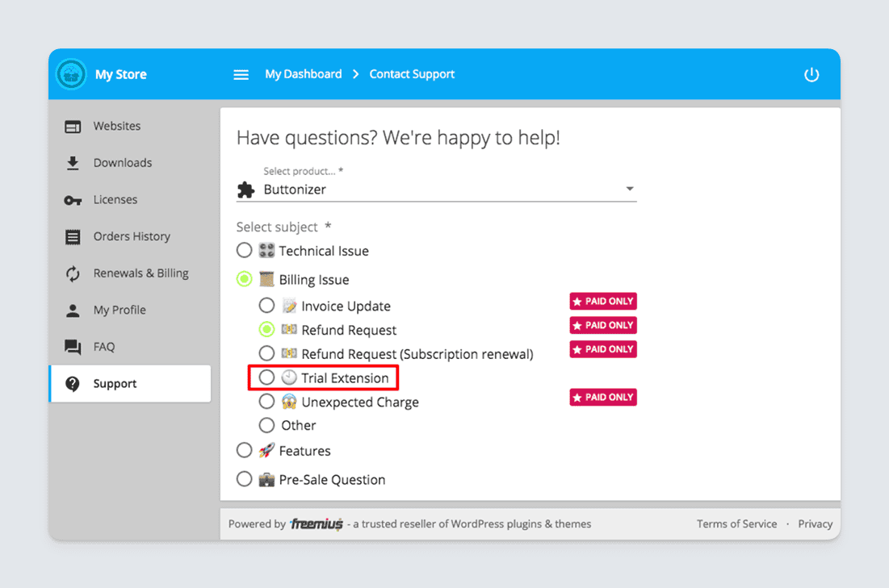
Task: Click the Renewals & Billing refresh icon
Action: [73, 273]
